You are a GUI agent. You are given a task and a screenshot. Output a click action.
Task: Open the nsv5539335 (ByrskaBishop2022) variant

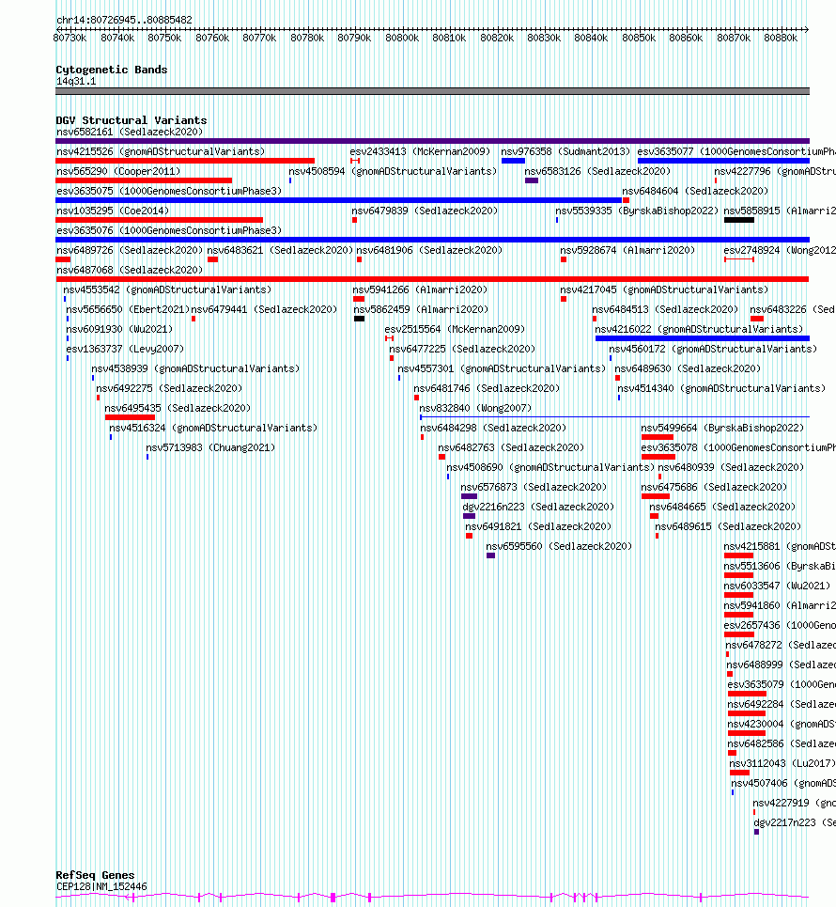coord(637,211)
